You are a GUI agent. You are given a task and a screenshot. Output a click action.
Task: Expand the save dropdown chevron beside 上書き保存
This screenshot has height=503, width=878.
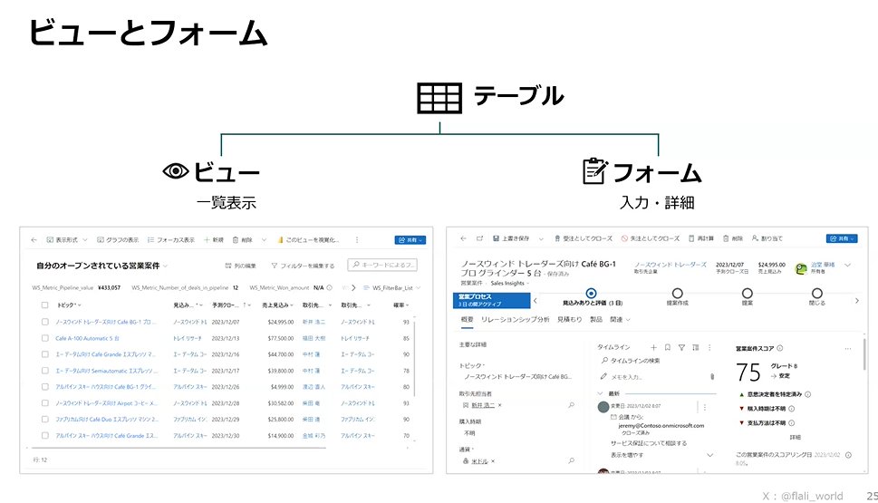pos(541,238)
